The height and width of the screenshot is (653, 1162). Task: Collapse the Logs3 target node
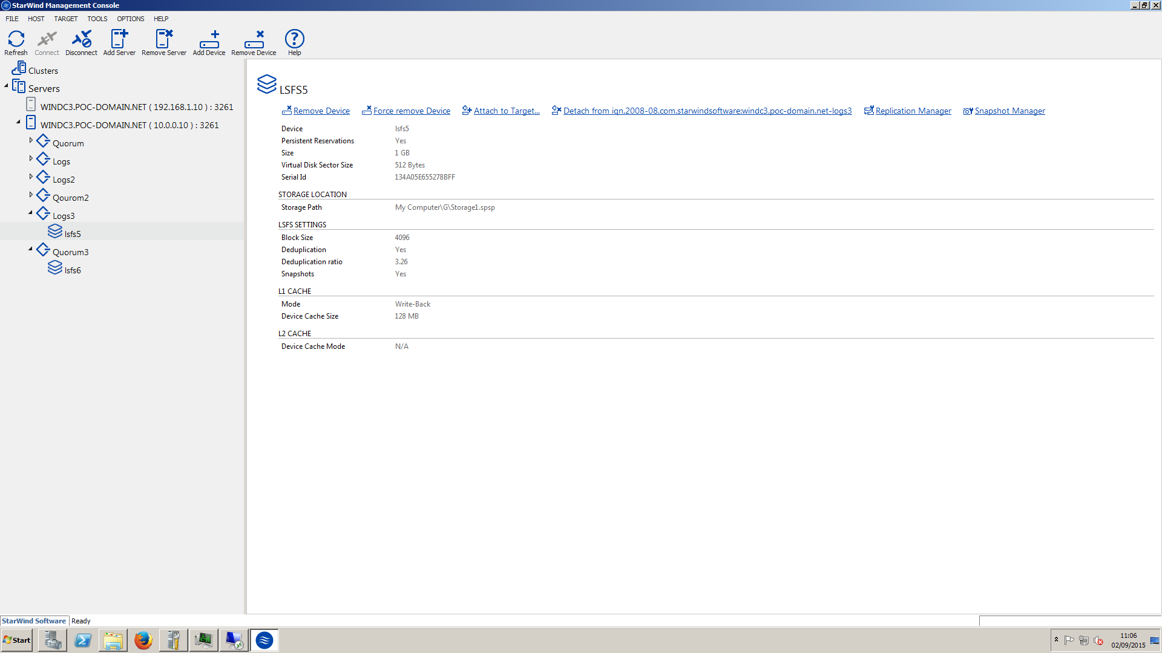click(x=31, y=213)
